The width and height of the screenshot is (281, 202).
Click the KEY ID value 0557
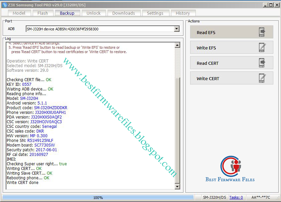27,84
